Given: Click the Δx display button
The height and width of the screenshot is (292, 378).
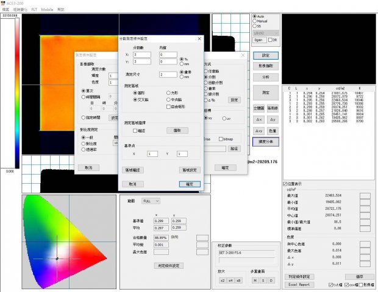Looking at the screenshot, I should [x=259, y=119].
